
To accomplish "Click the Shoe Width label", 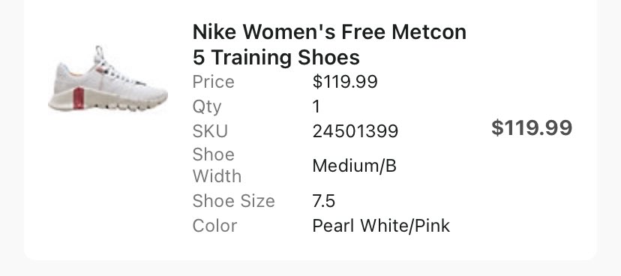I will click(217, 166).
